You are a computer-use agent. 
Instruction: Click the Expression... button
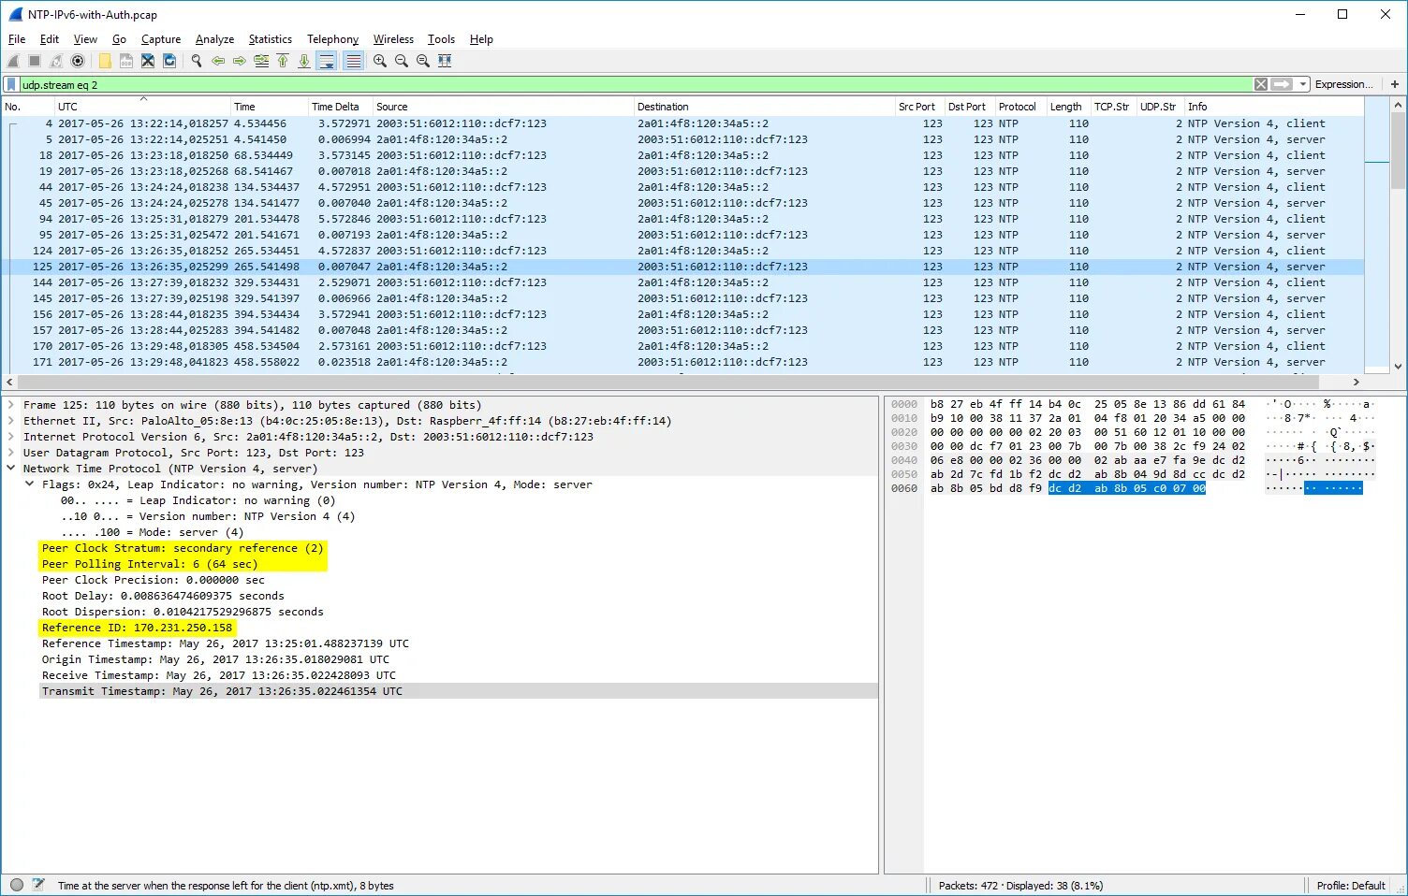click(x=1344, y=84)
